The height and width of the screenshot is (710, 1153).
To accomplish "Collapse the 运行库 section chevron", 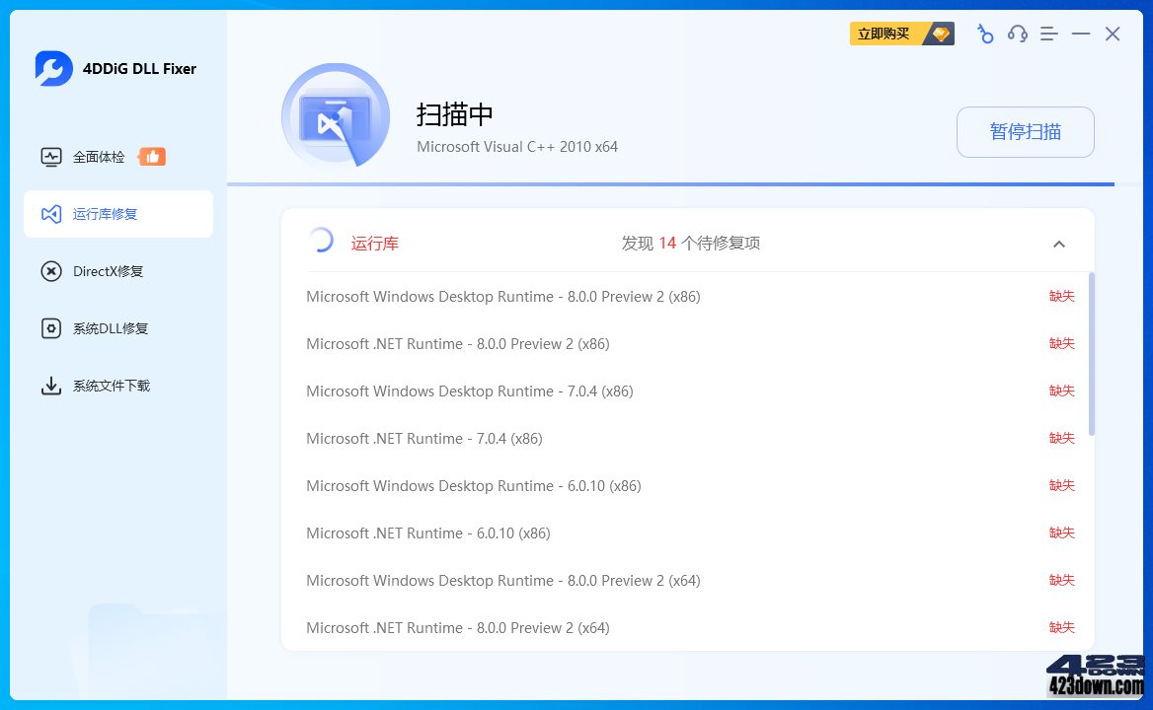I will click(1059, 244).
